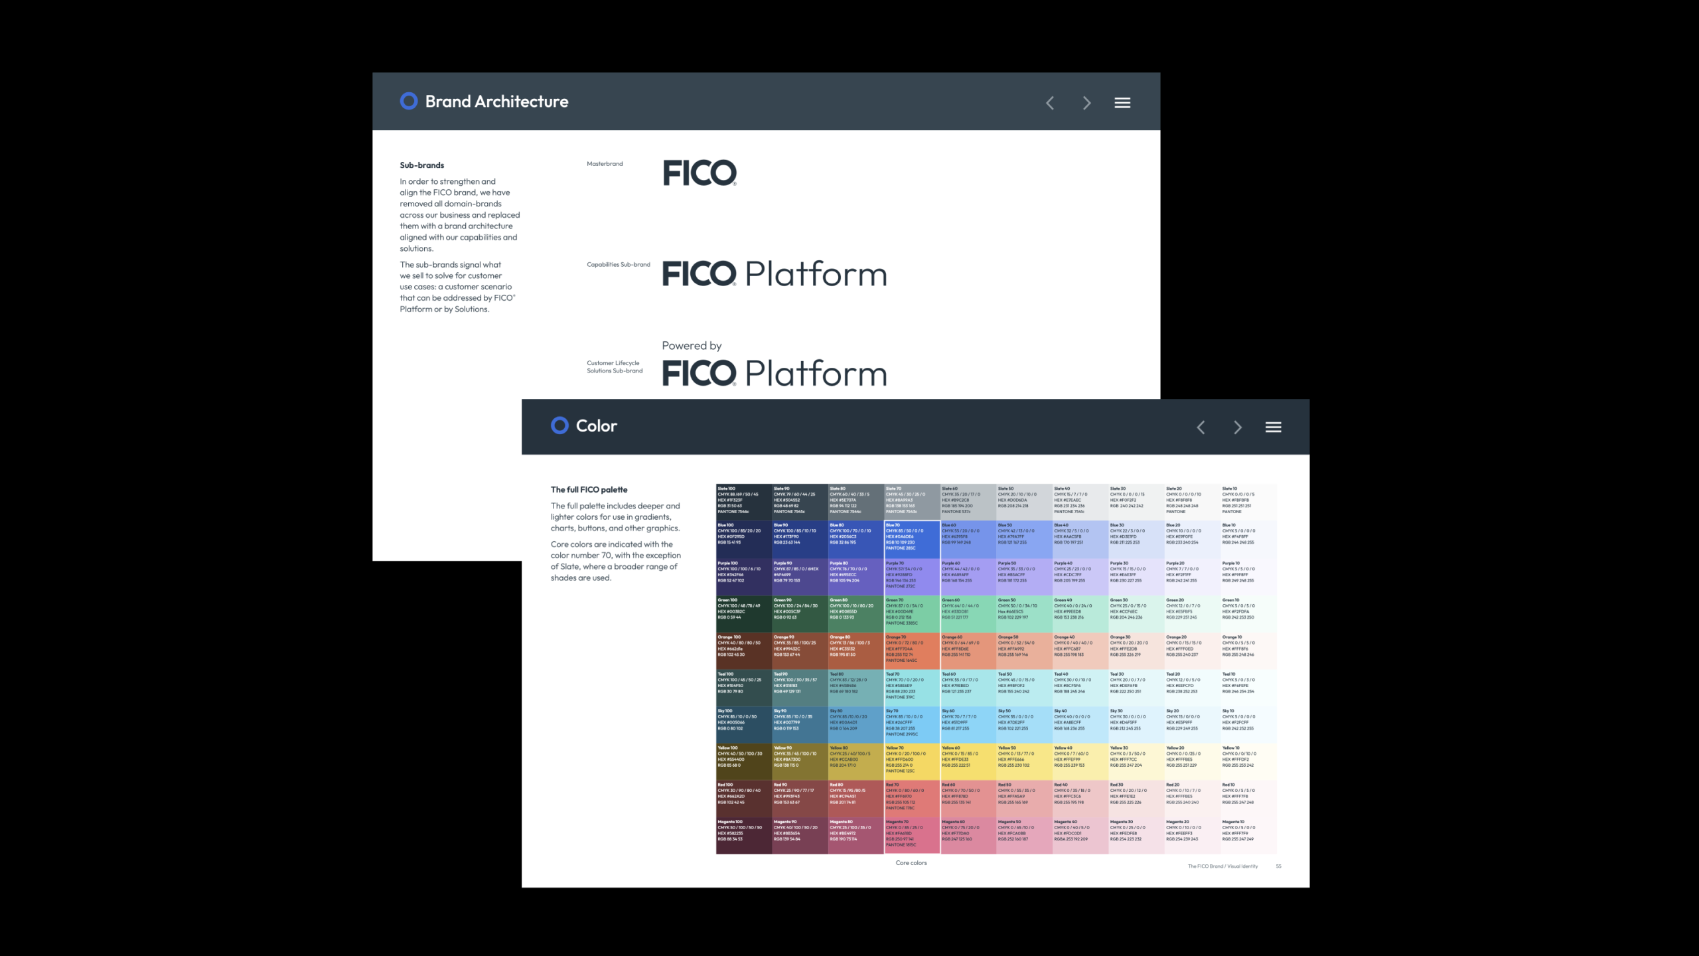
Task: Select the Blue 70 core color swatch
Action: (912, 540)
